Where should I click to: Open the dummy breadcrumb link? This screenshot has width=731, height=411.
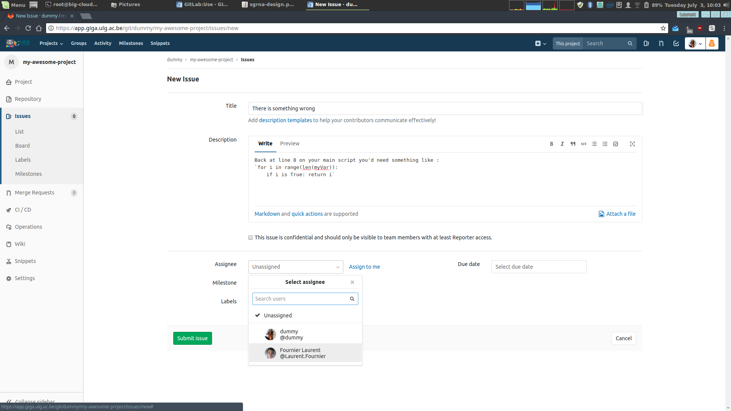point(174,60)
